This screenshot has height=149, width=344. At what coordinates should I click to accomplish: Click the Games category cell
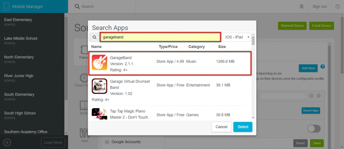(192, 115)
